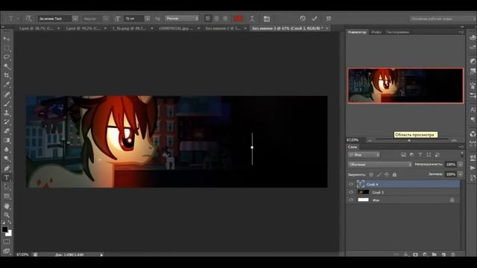477x268 pixels.
Task: Toggle type layer filter
Action: pos(420,155)
